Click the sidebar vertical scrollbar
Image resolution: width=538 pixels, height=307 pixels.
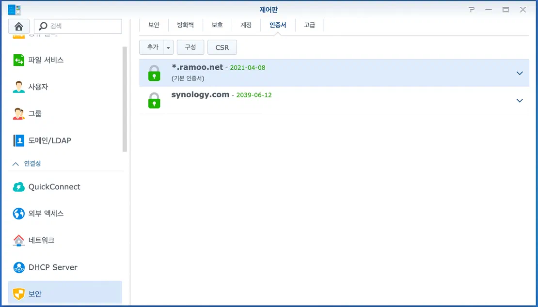[x=125, y=99]
